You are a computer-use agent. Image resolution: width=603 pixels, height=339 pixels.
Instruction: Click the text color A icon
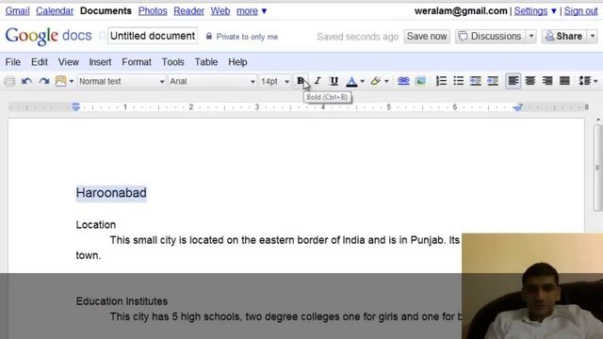(x=351, y=81)
